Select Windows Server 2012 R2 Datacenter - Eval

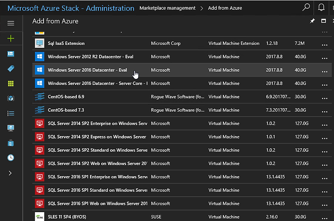pos(90,57)
